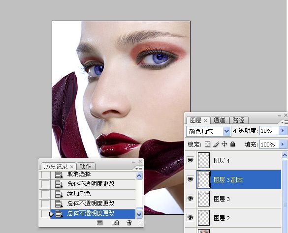The width and height of the screenshot is (288, 233).
Task: Set history brush source for 取消选择
Action: tap(45, 175)
